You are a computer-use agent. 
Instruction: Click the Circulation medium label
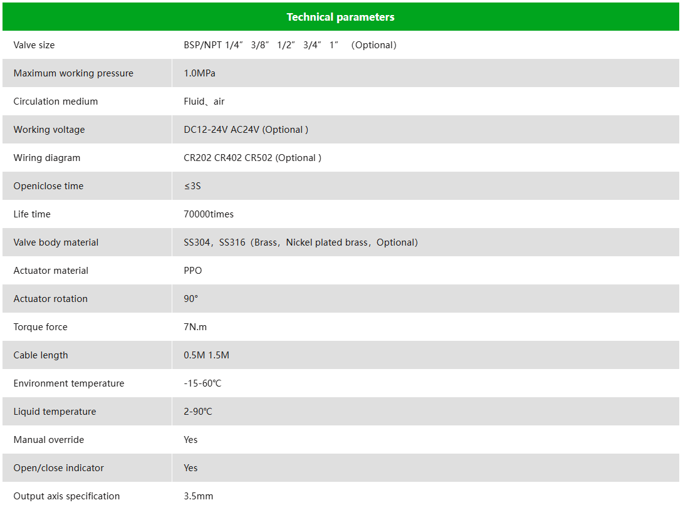click(56, 101)
